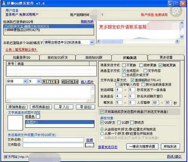Click the magnifier search icon top right
188x162 pixels.
[176, 11]
